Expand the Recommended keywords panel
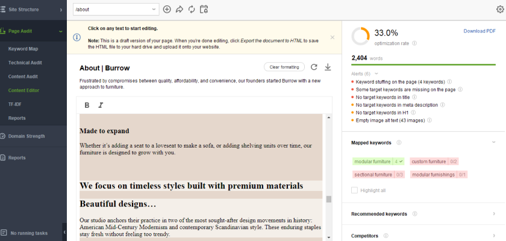Viewport: 506px width, 241px height. (x=494, y=214)
